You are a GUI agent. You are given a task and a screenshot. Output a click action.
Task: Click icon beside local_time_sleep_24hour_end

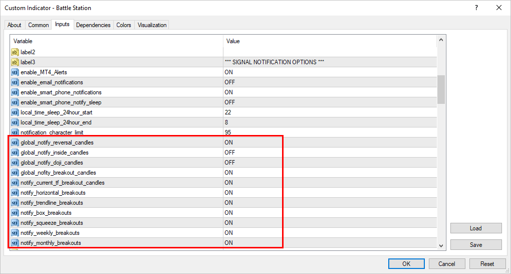[x=15, y=122]
